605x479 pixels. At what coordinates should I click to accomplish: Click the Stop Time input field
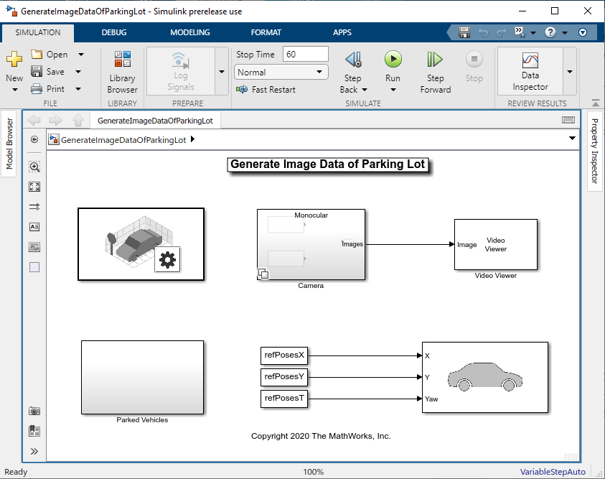pos(305,55)
